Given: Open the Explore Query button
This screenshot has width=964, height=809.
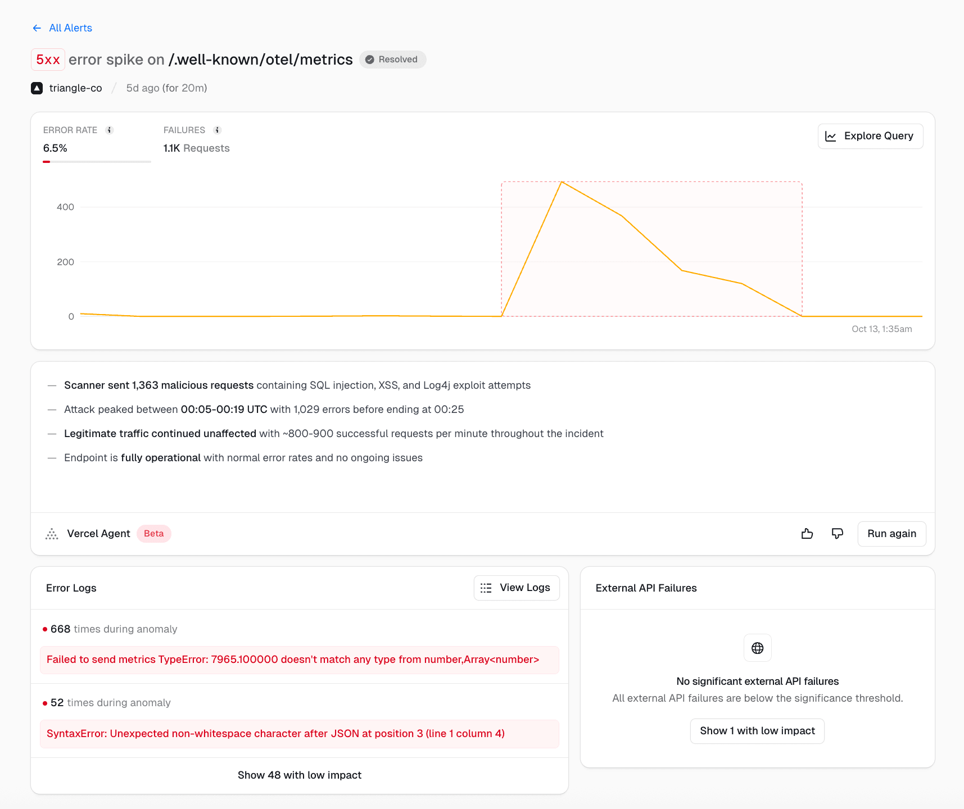Looking at the screenshot, I should (x=870, y=136).
